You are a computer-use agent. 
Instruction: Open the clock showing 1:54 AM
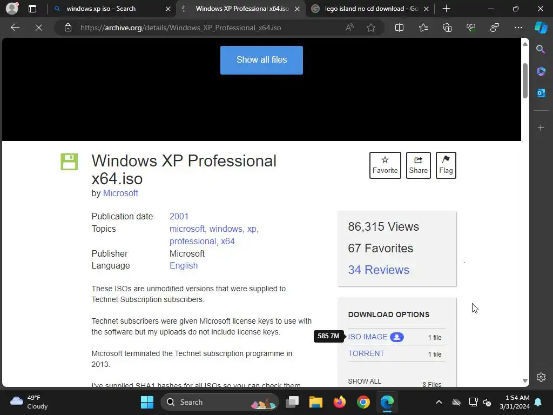point(515,402)
